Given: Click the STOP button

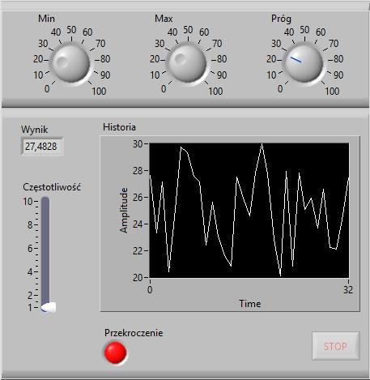Looking at the screenshot, I should [336, 346].
